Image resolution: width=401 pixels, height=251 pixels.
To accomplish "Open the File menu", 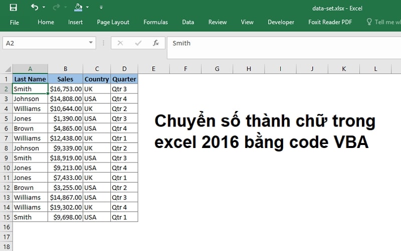I will point(15,22).
